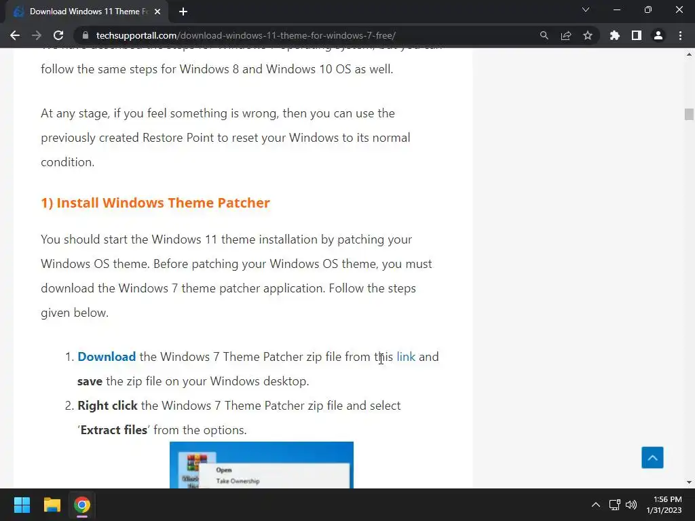Open a new browser tab
Image resolution: width=695 pixels, height=521 pixels.
point(183,12)
